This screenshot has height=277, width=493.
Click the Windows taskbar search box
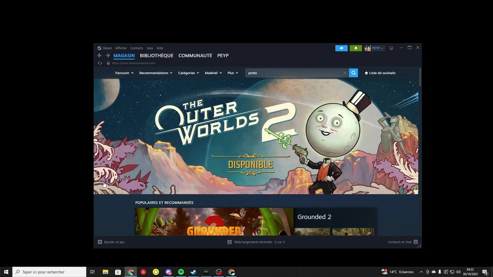coord(49,272)
